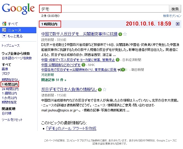
Task: Sort results by 日付順
Action: click(x=6, y=113)
